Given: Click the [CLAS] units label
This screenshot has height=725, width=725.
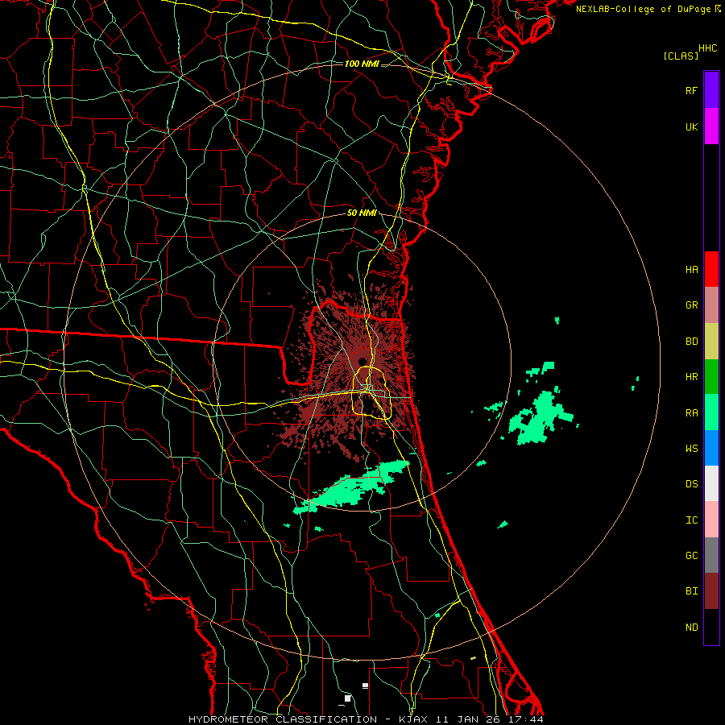Looking at the screenshot, I should click(681, 56).
